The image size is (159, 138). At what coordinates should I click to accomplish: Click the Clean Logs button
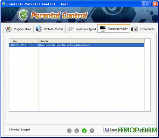point(143,130)
